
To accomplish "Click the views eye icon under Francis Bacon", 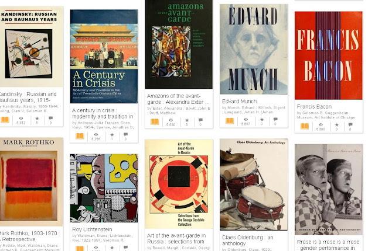I will pos(321,124).
